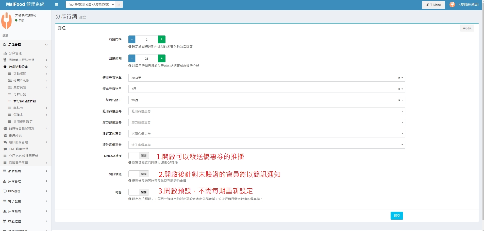The width and height of the screenshot is (484, 231).
Task: Open the 註冊客優惠券 dropdown
Action: [x=266, y=111]
